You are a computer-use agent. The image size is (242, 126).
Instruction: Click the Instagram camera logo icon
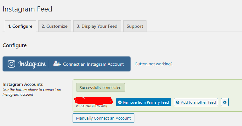(11, 64)
